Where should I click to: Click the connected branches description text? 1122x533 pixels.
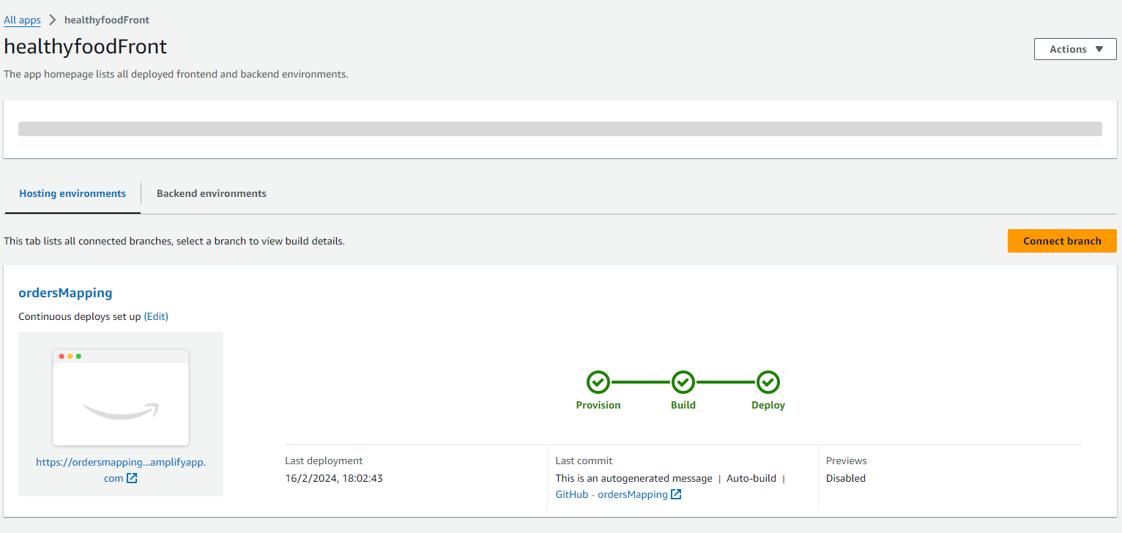pos(174,241)
